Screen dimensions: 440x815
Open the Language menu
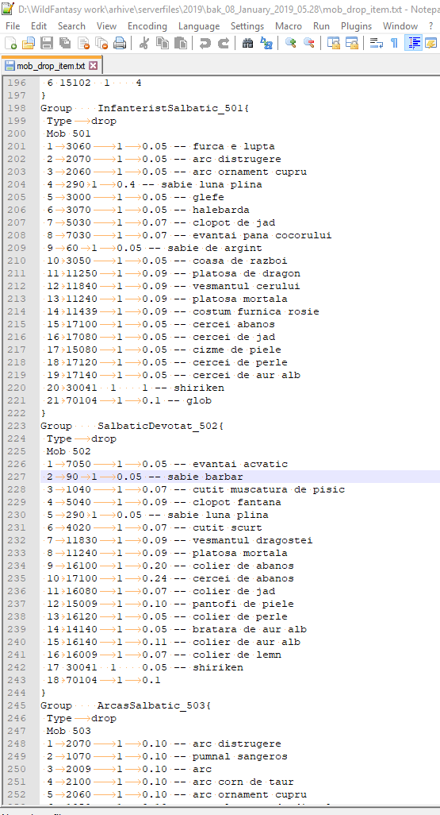point(199,26)
